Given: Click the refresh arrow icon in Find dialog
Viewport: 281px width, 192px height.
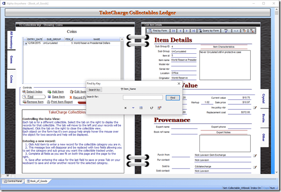Looking at the screenshot, I should coord(152,108).
